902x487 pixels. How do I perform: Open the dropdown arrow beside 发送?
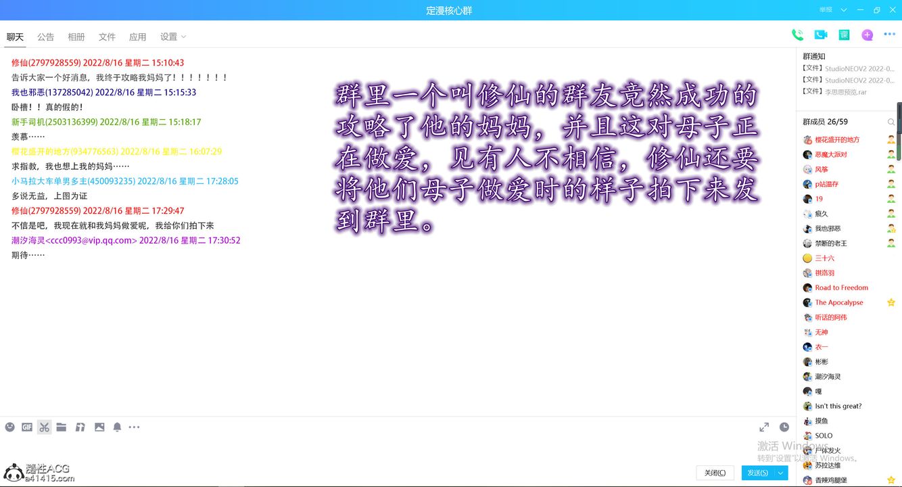[x=781, y=473]
